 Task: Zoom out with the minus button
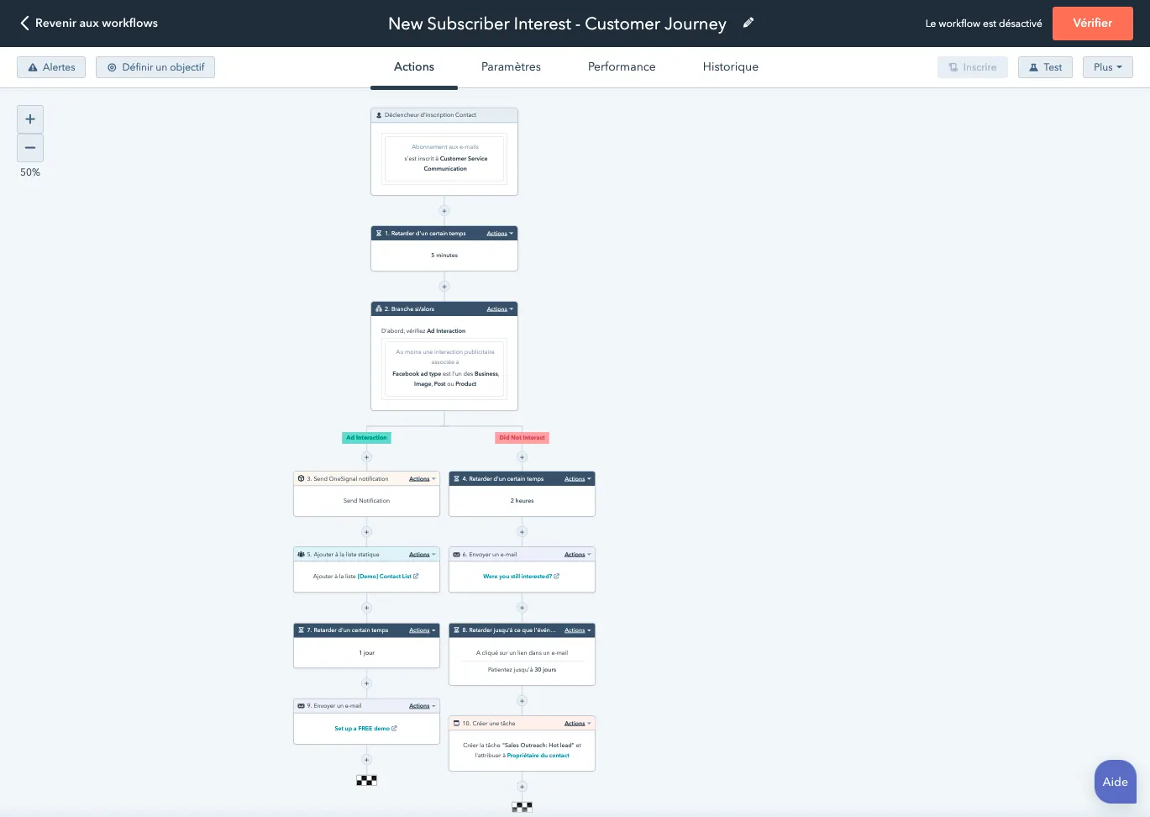[x=30, y=148]
